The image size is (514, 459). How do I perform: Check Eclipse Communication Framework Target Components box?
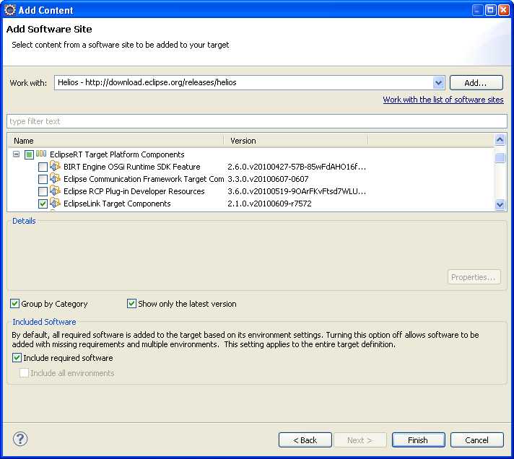(43, 179)
